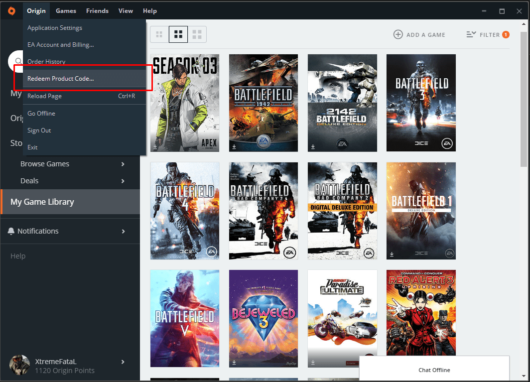Click the XtremeFataL profile avatar

(x=19, y=365)
